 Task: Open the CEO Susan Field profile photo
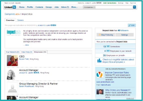12,61
